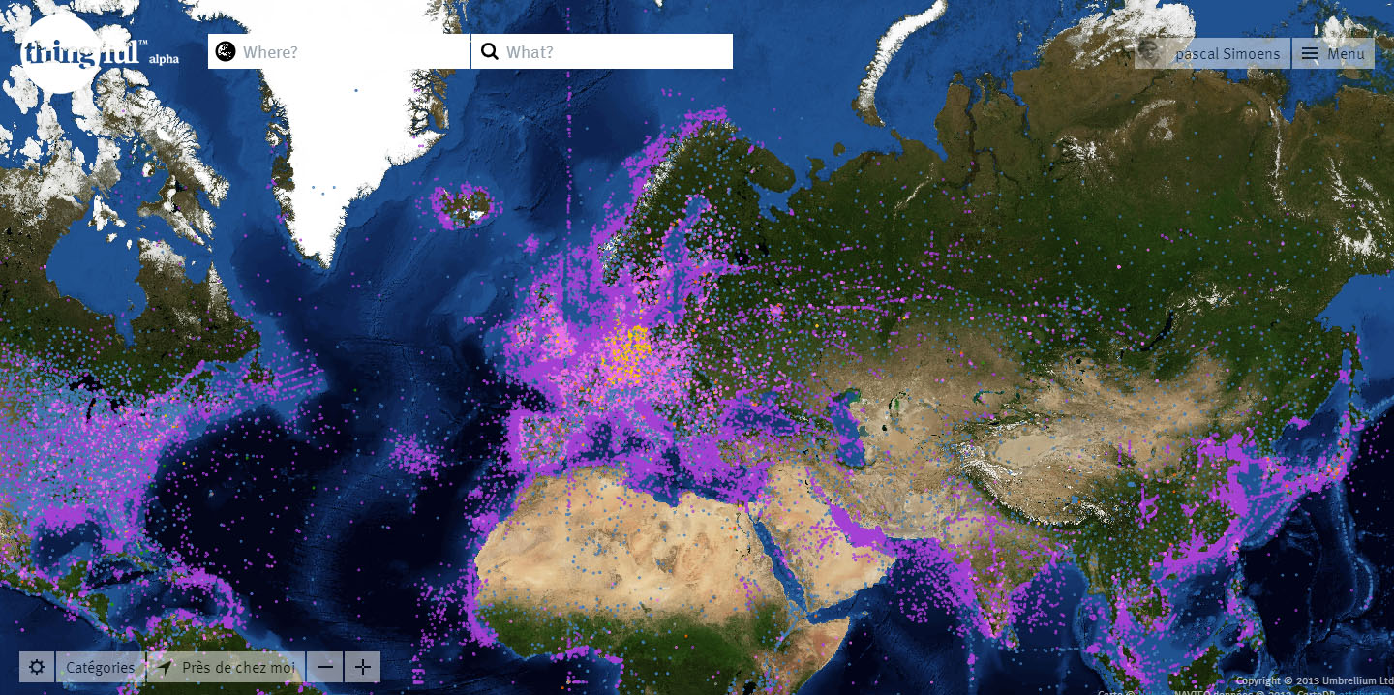Open the gear settings icon
The width and height of the screenshot is (1394, 695).
(x=37, y=667)
